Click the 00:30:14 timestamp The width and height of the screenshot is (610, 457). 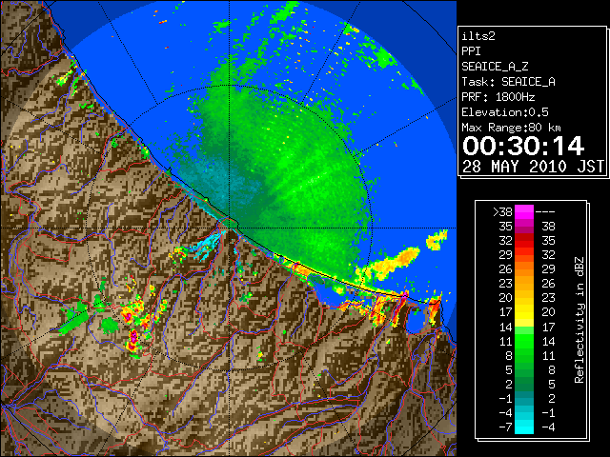pos(523,146)
